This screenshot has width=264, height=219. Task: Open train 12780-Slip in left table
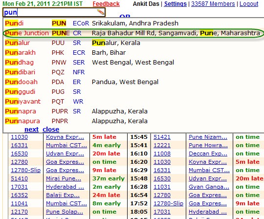pyautogui.click(x=25, y=170)
